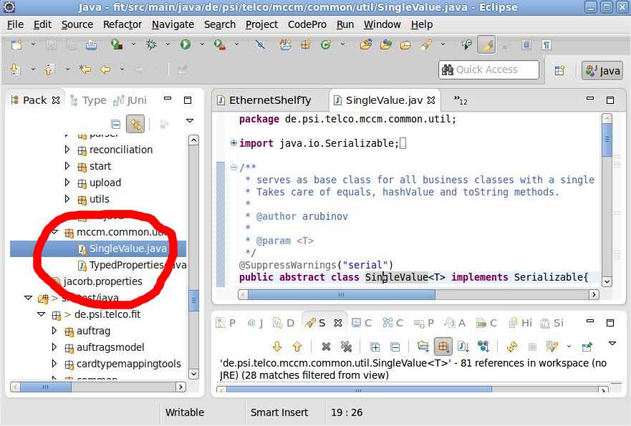The width and height of the screenshot is (631, 426).
Task: Go to Previous Annotation arrow icon
Action: (49, 69)
